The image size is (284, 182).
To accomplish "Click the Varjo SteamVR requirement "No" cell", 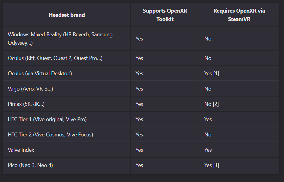I will pos(208,89).
